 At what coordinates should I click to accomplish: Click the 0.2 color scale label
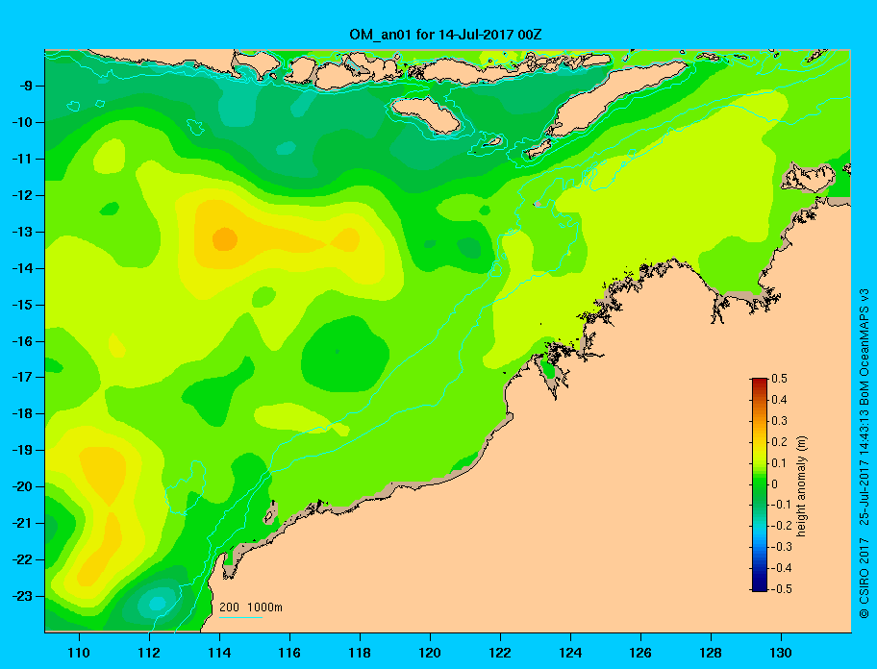click(x=779, y=441)
